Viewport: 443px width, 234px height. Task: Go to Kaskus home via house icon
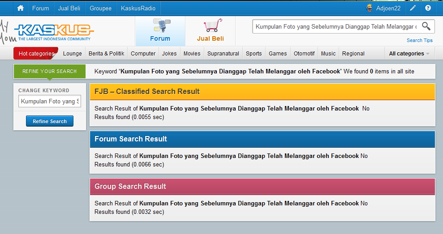[20, 8]
